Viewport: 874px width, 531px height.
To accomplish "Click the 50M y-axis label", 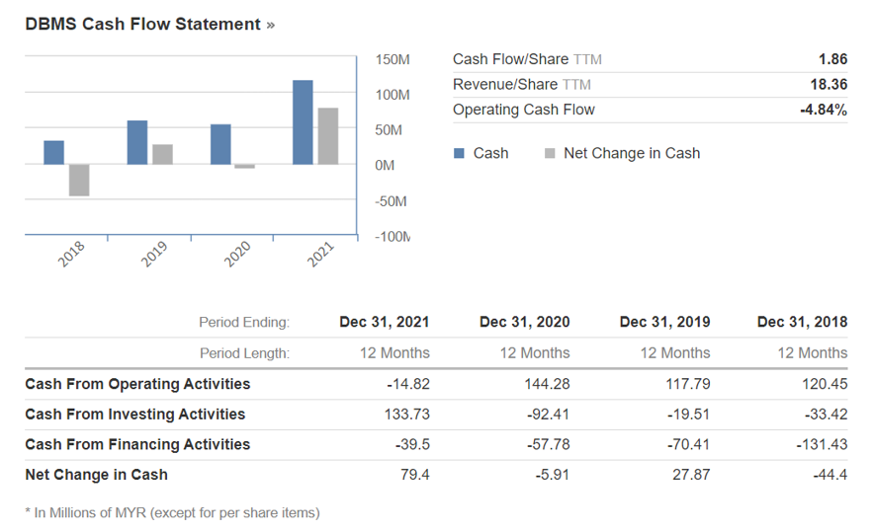I will click(389, 130).
